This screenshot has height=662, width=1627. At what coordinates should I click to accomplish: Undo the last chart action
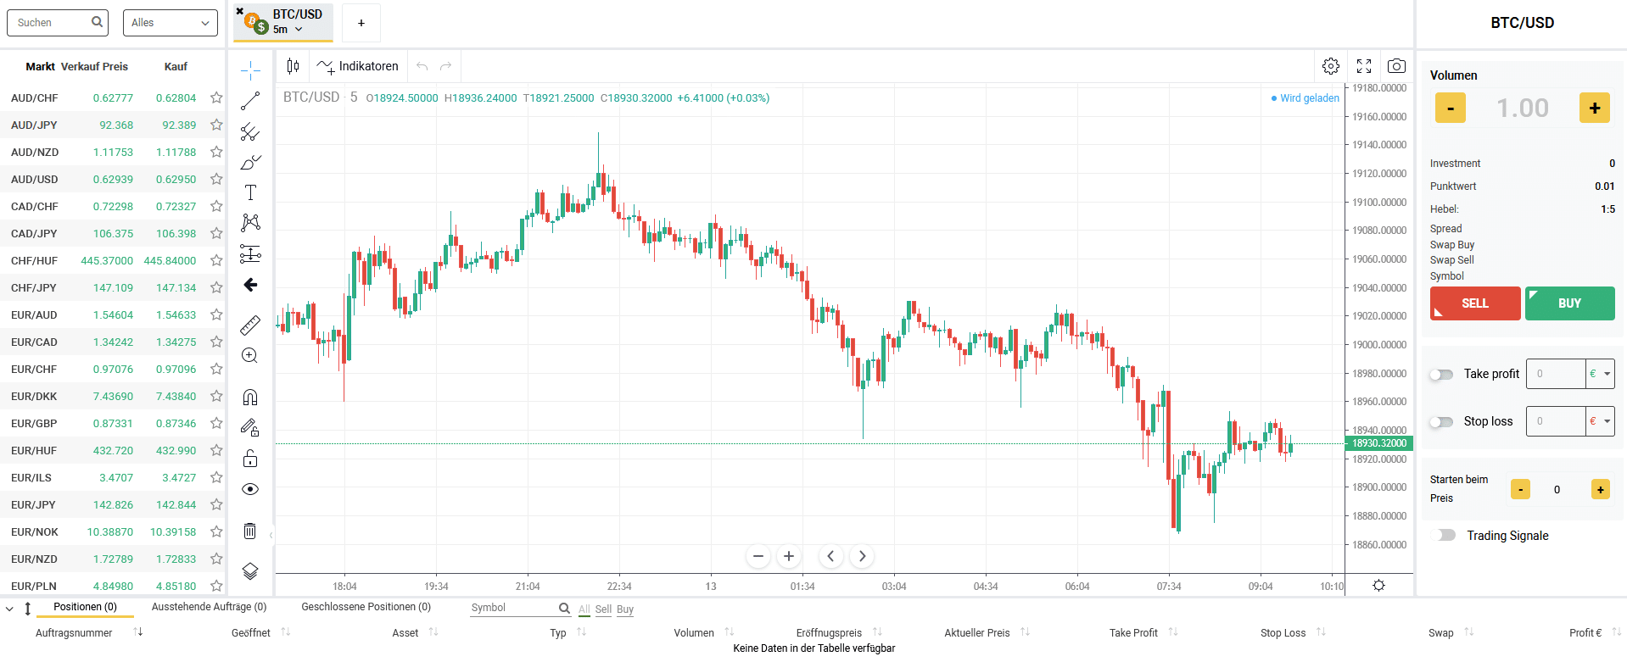[422, 66]
